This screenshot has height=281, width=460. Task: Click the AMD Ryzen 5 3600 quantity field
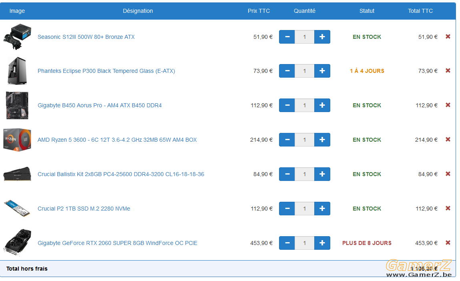[305, 140]
